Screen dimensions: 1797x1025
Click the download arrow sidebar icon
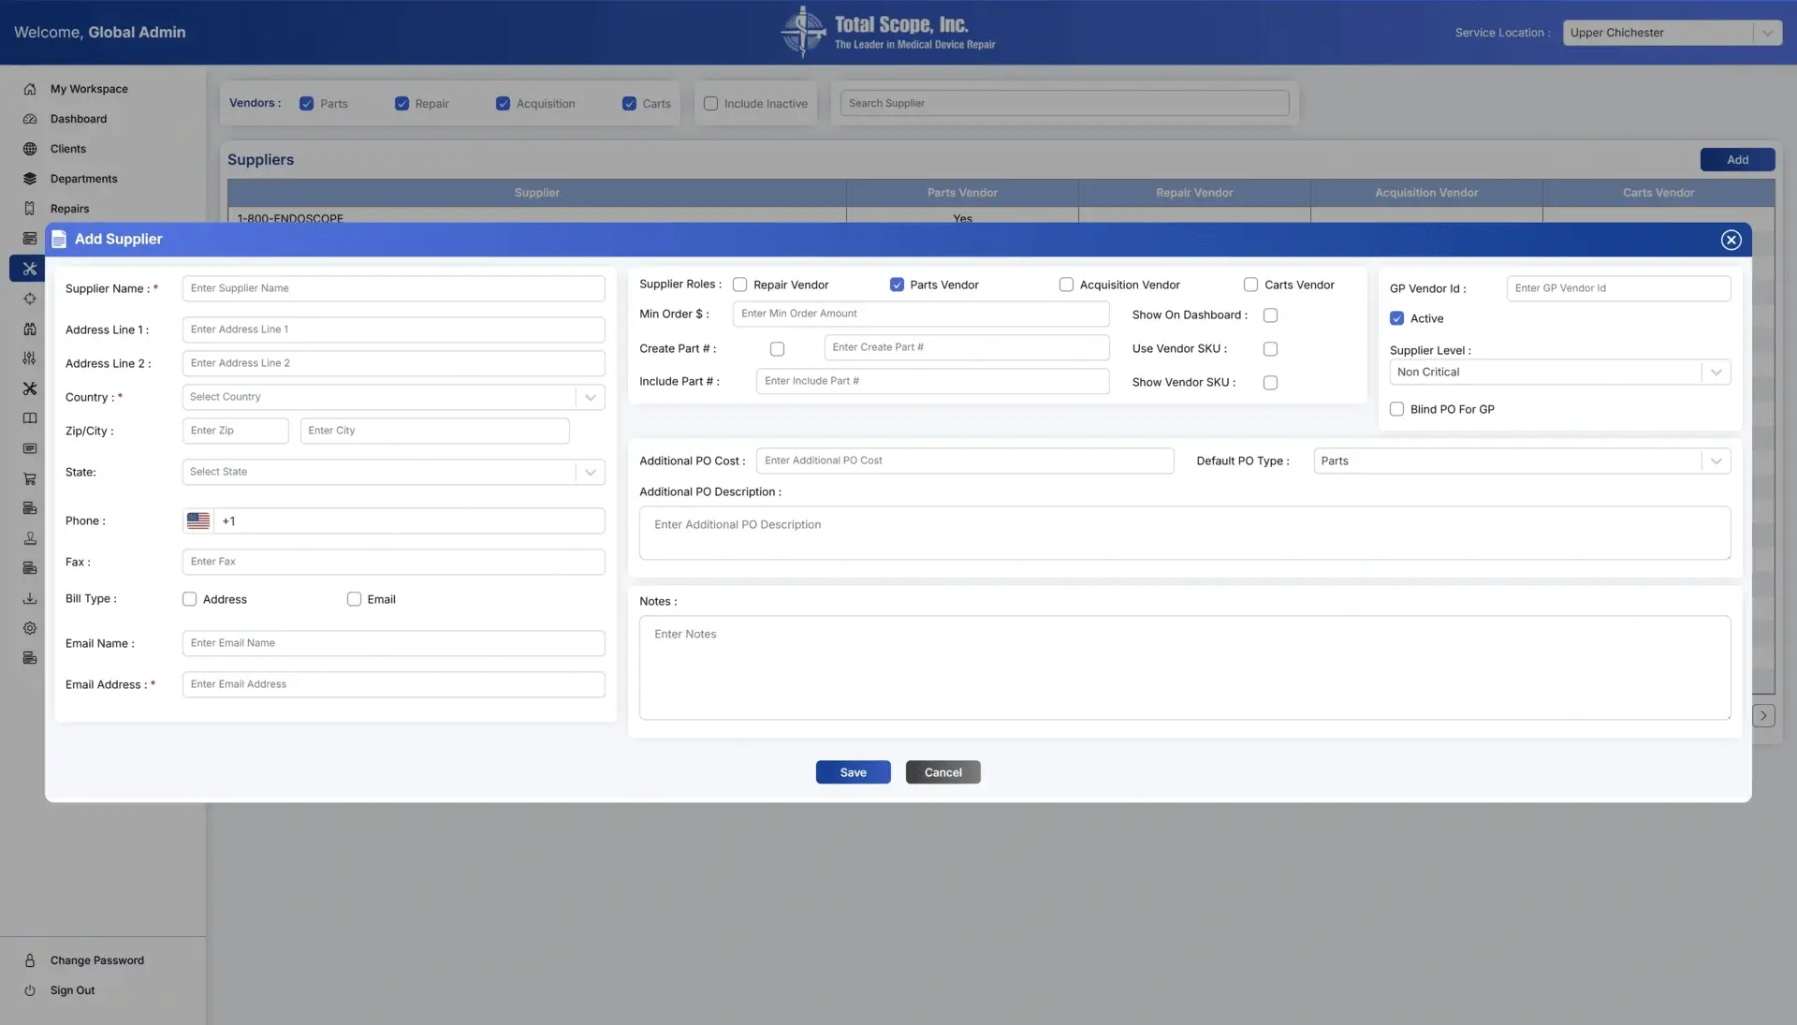[30, 598]
